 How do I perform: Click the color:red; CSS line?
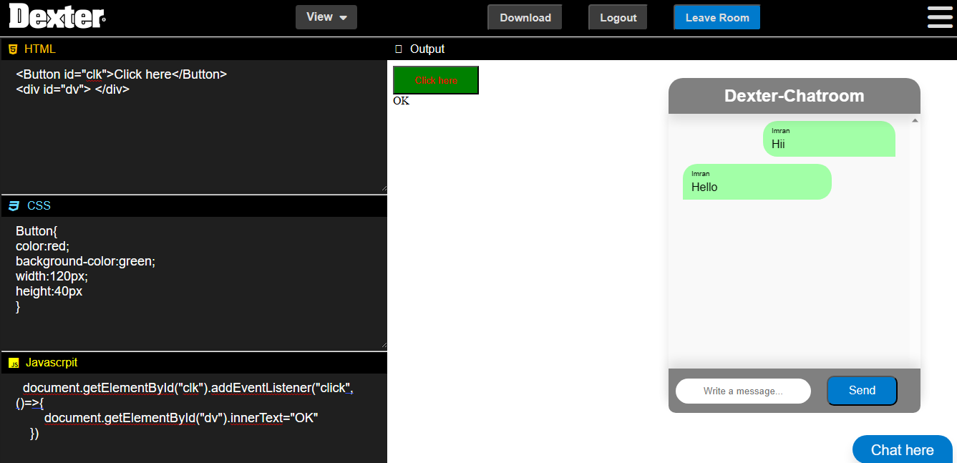[42, 247]
